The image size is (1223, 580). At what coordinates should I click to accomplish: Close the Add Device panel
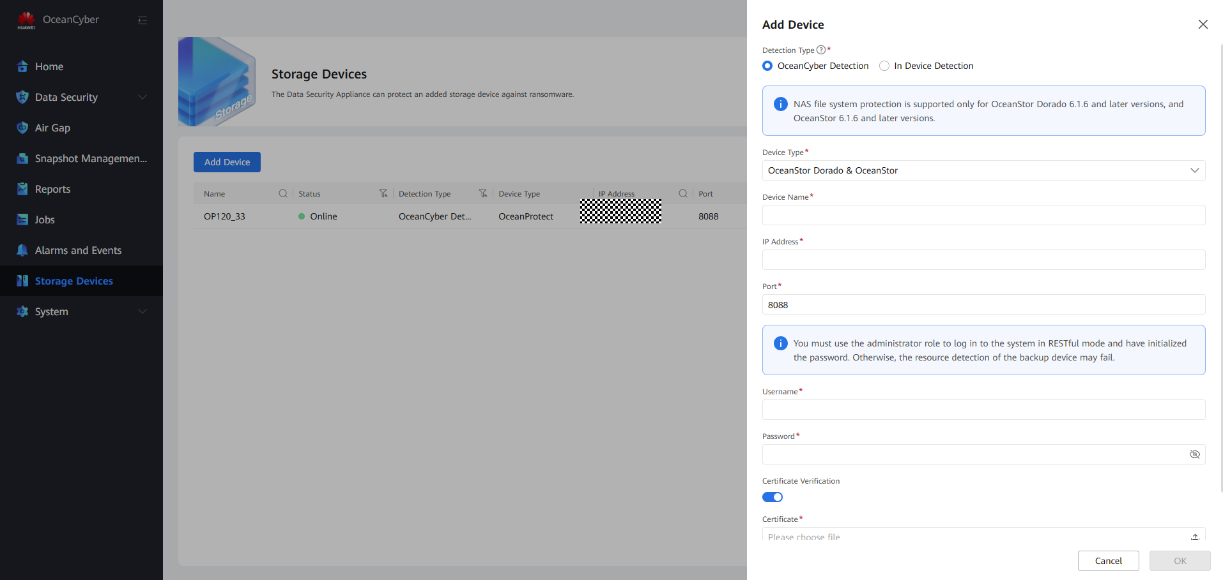click(1203, 24)
